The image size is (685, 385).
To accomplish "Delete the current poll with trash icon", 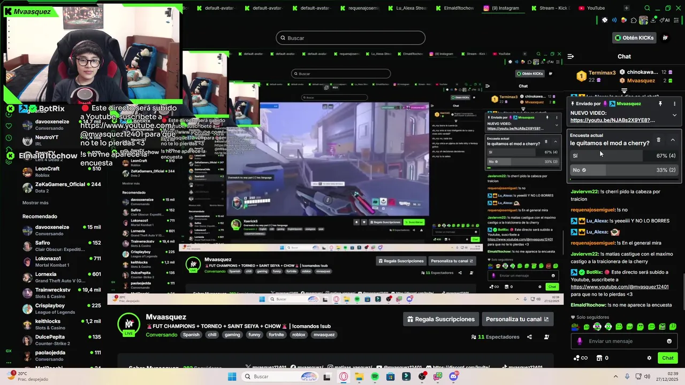I will [x=658, y=140].
